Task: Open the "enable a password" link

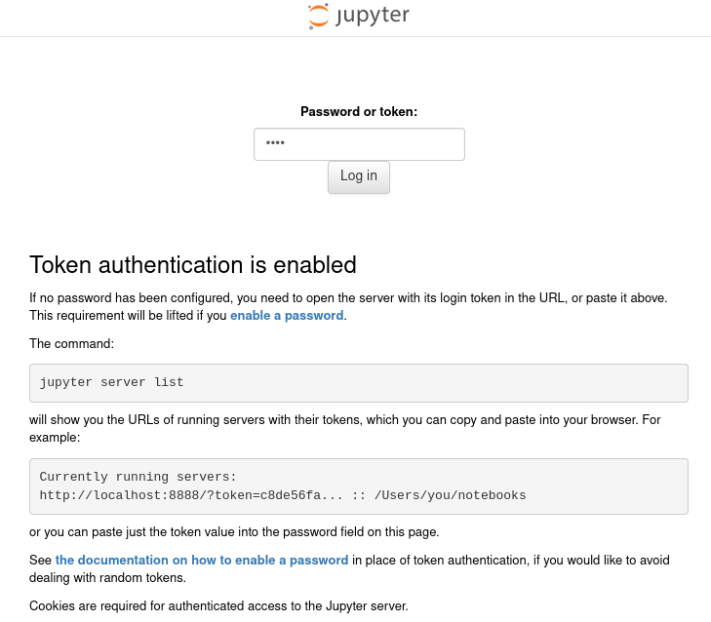Action: click(x=287, y=316)
